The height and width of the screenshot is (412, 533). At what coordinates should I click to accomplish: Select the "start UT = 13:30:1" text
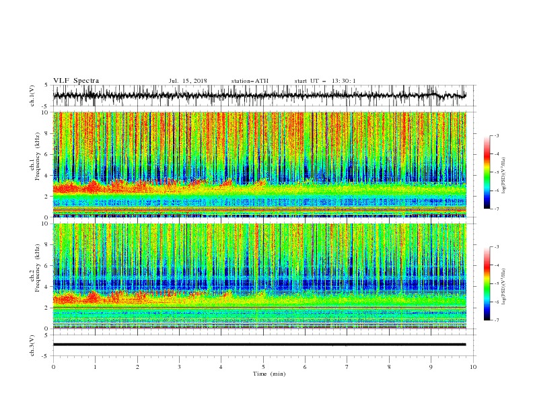pos(325,81)
